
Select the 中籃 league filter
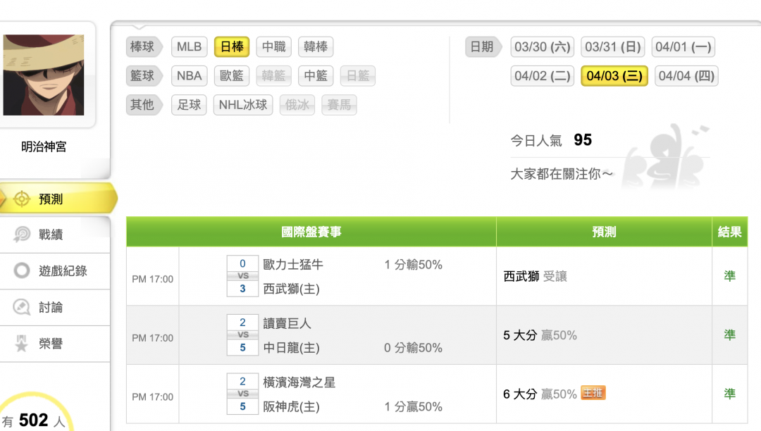[316, 75]
